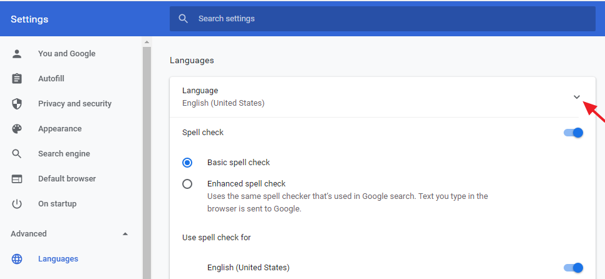Click the magnifier icon in the search bar
The image size is (605, 279).
click(x=184, y=19)
